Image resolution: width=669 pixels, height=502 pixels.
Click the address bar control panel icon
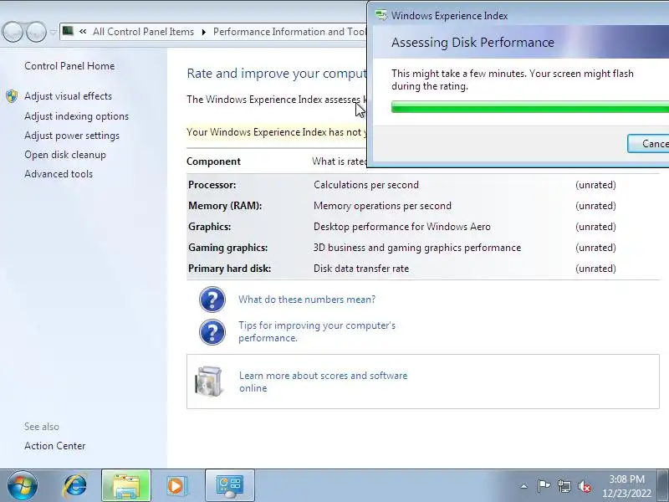(x=69, y=31)
